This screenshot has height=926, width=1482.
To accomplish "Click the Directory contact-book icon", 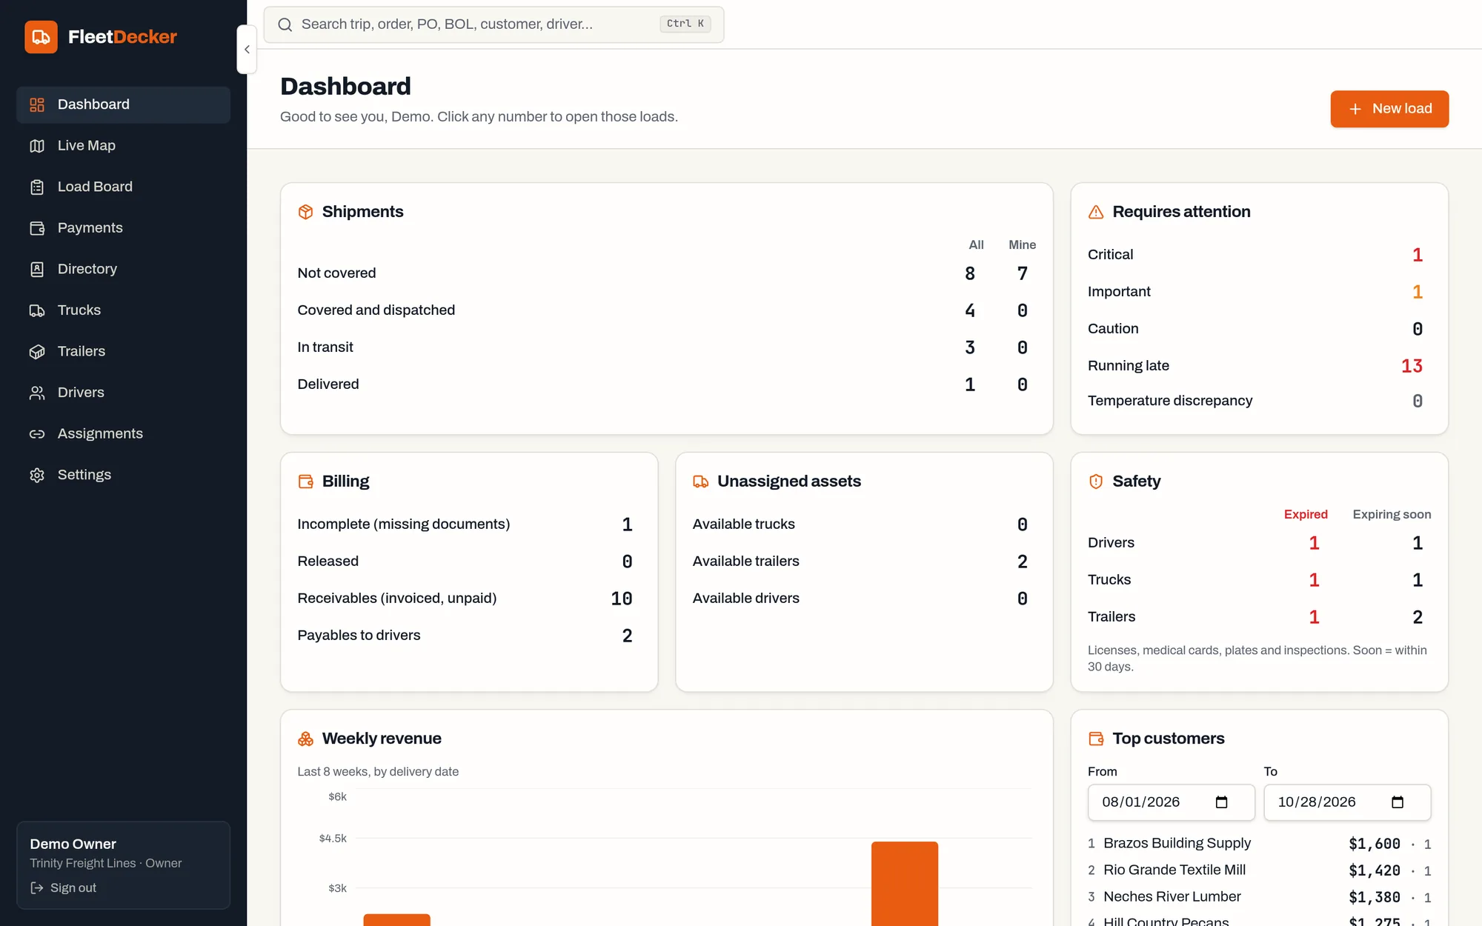I will pyautogui.click(x=37, y=269).
